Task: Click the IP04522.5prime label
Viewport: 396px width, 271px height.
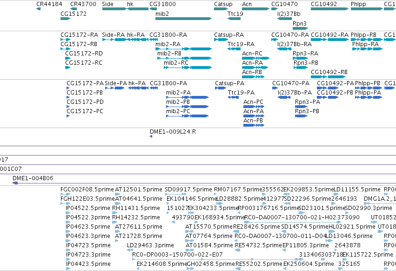Action: (88, 208)
